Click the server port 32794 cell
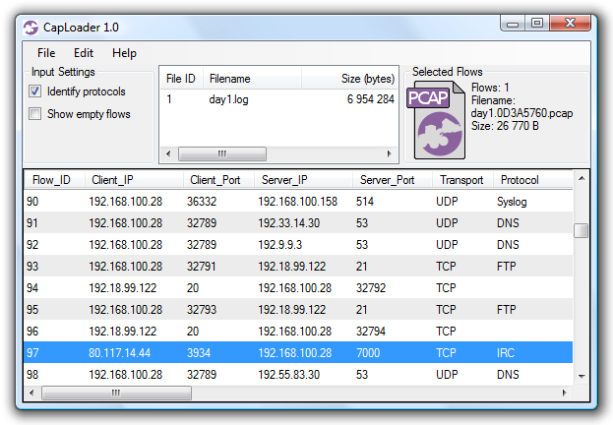The image size is (613, 425). tap(371, 332)
